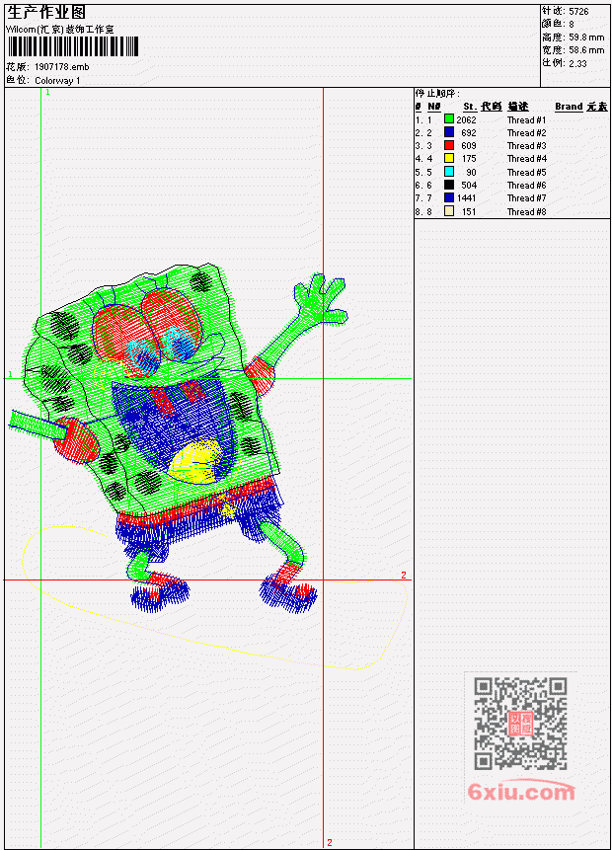Click the QR code image
The width and height of the screenshot is (612, 850).
pyautogui.click(x=521, y=724)
